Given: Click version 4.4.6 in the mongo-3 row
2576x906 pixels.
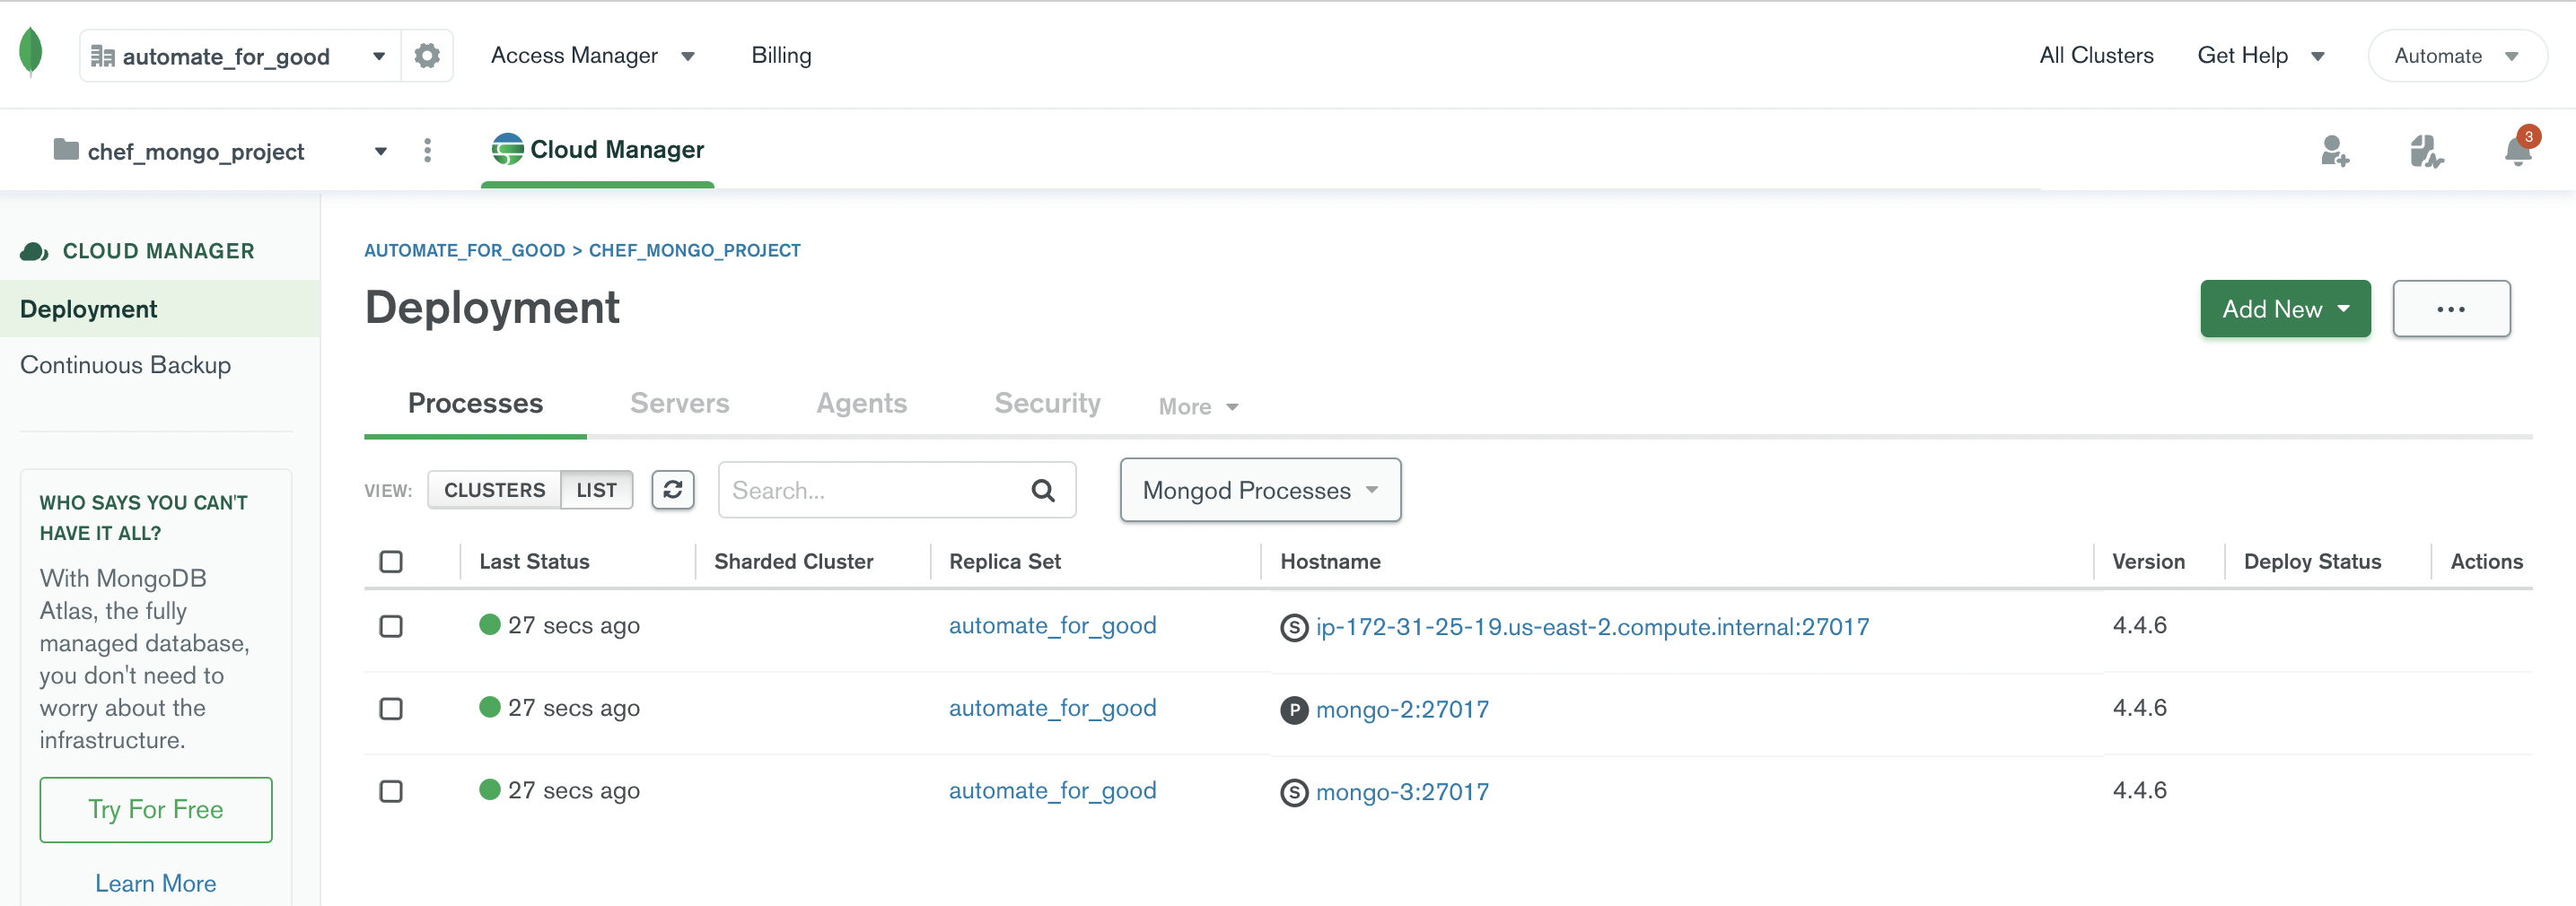Looking at the screenshot, I should pyautogui.click(x=2139, y=790).
